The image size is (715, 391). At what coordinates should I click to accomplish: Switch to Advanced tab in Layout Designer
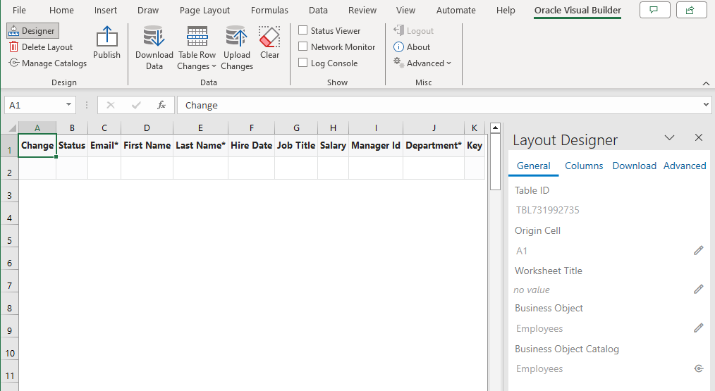(x=685, y=166)
